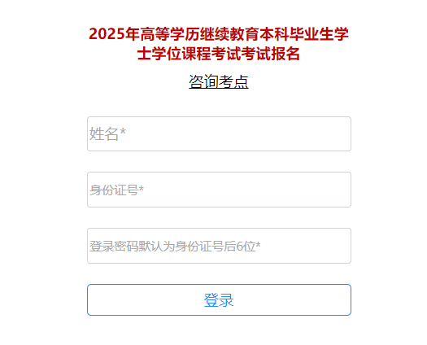The image size is (427, 345).
Task: Click the exam test-site inquiry link below the title
Action: (219, 81)
